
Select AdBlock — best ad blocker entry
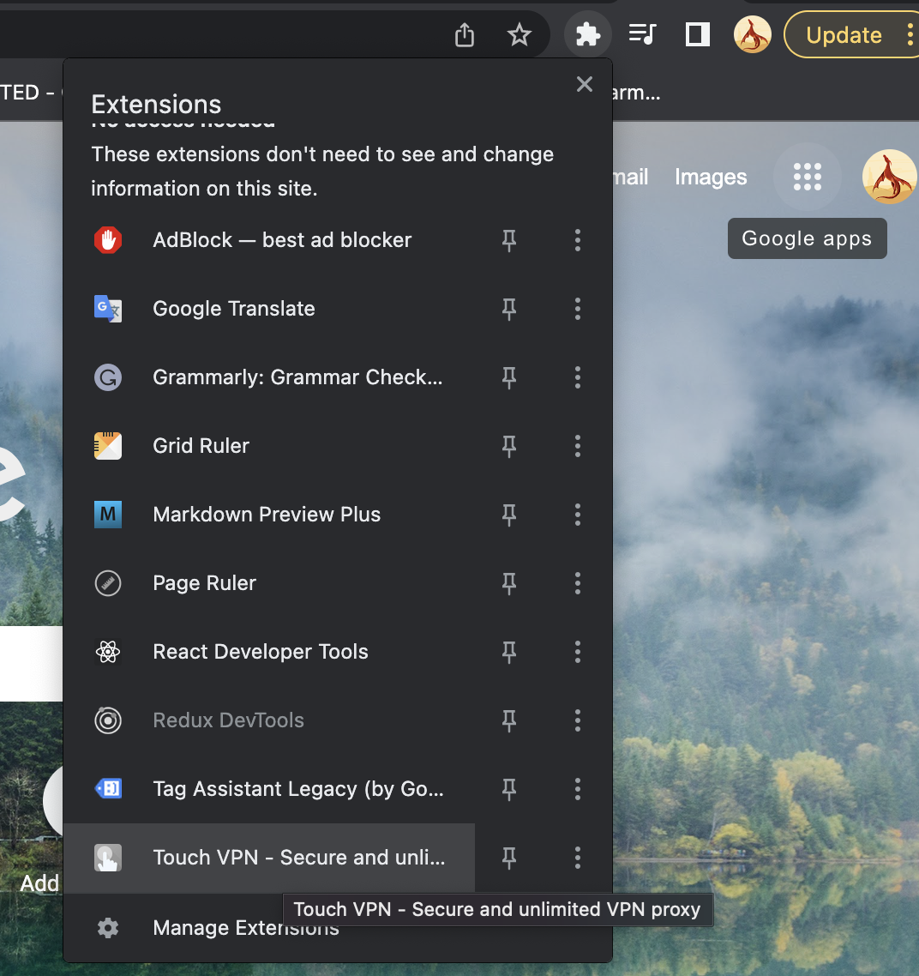[269, 240]
